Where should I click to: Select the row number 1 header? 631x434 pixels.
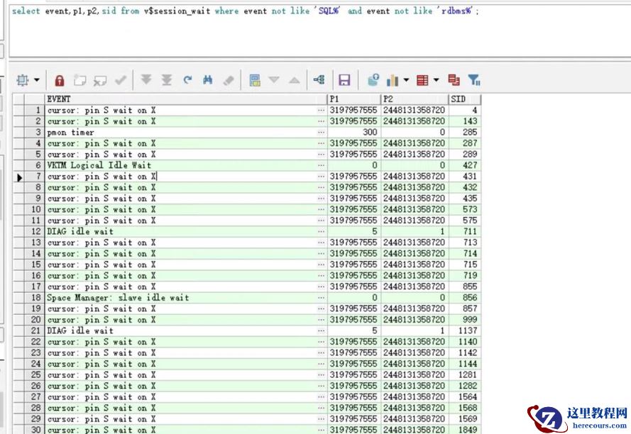[x=34, y=110]
